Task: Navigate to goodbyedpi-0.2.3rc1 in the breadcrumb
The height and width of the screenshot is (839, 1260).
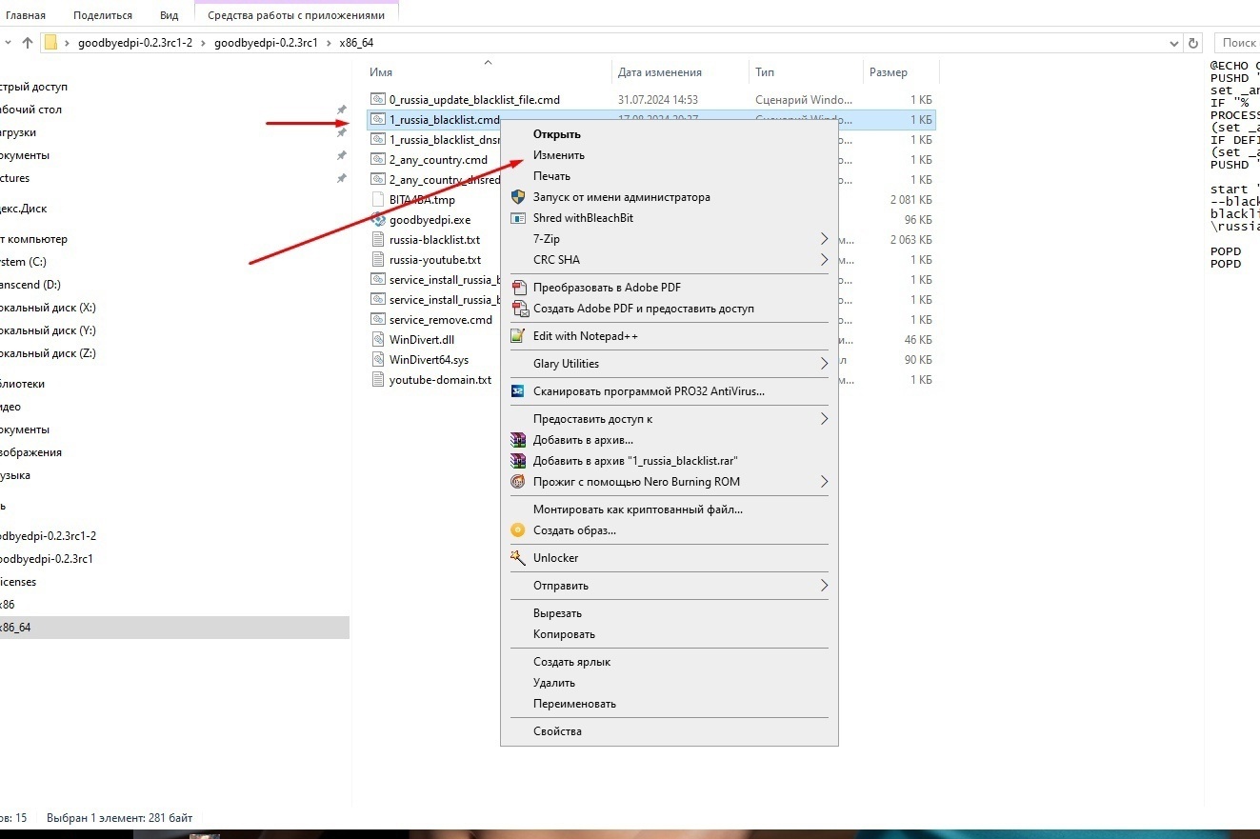Action: tap(266, 43)
